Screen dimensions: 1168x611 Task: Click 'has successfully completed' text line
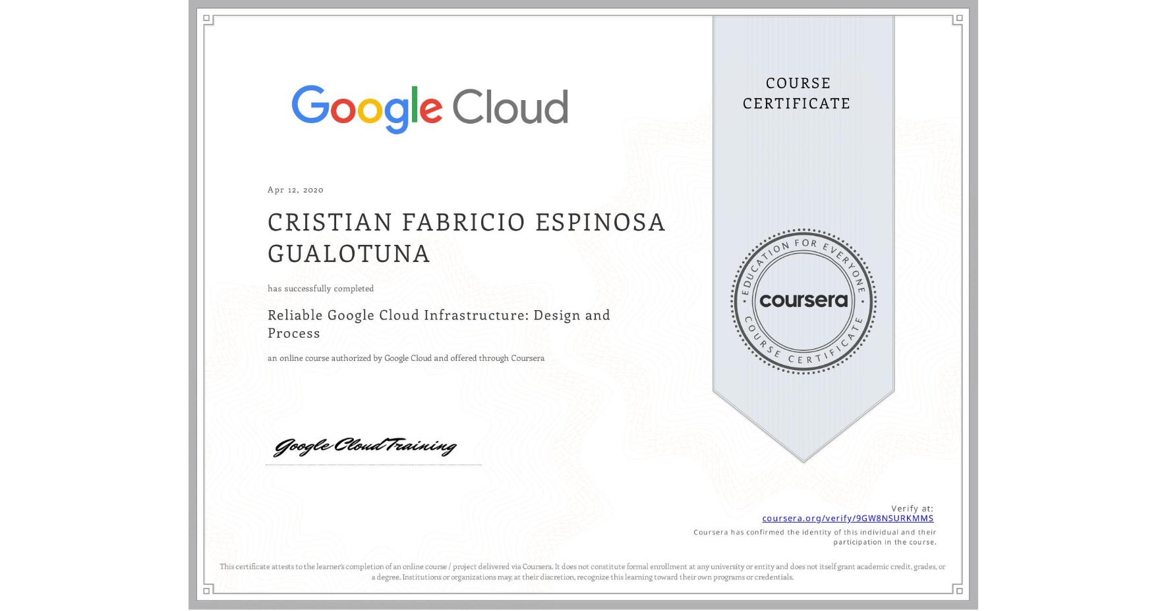[x=320, y=288]
